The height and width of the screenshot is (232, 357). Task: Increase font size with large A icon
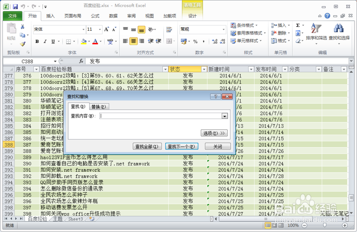tap(106, 29)
